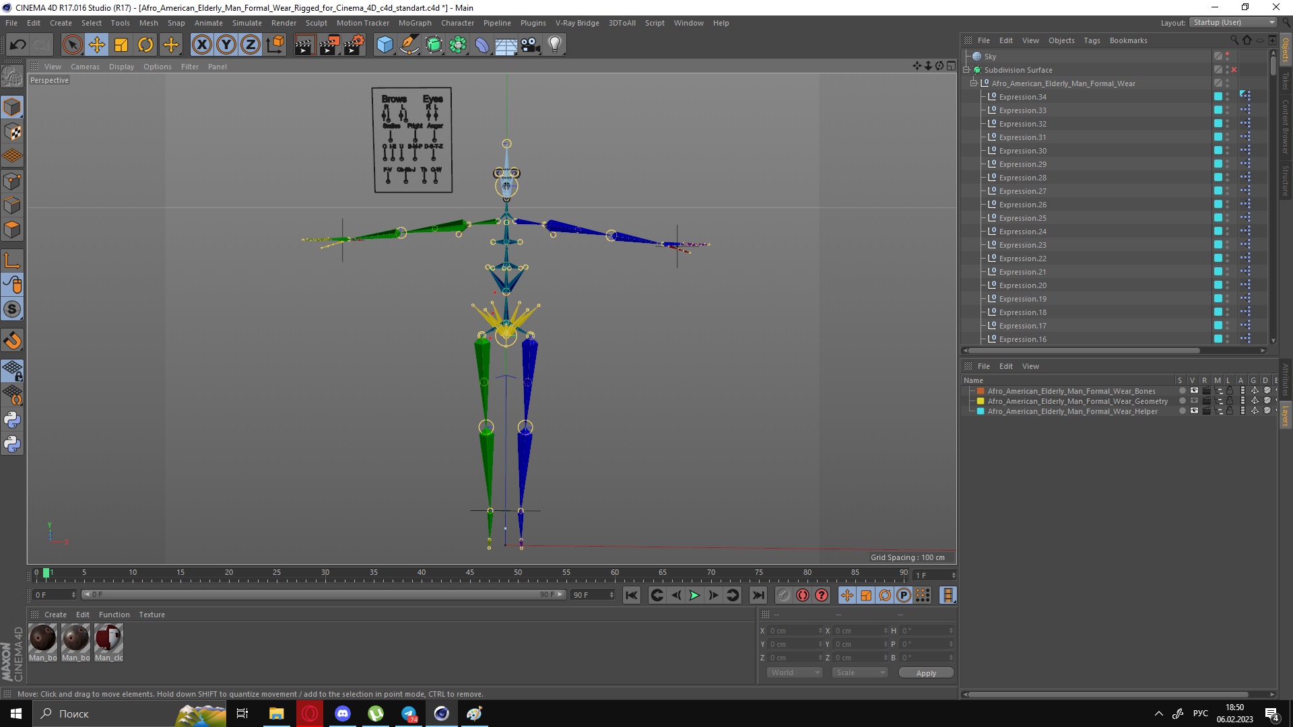Select the Live Selection tool
Screen dimensions: 1293x727
pyautogui.click(x=72, y=45)
